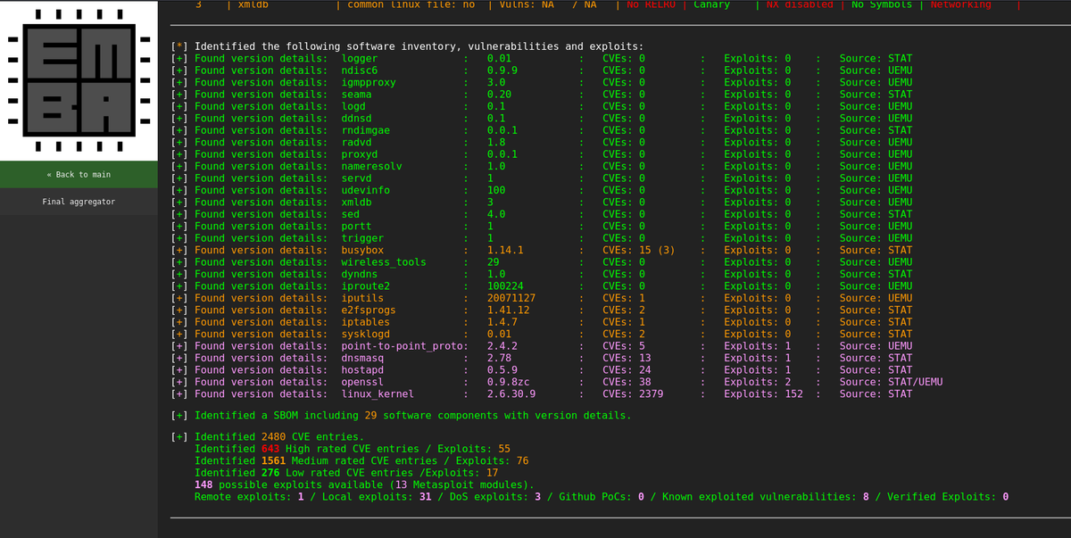Click the 'Networking' label in top row

960,4
